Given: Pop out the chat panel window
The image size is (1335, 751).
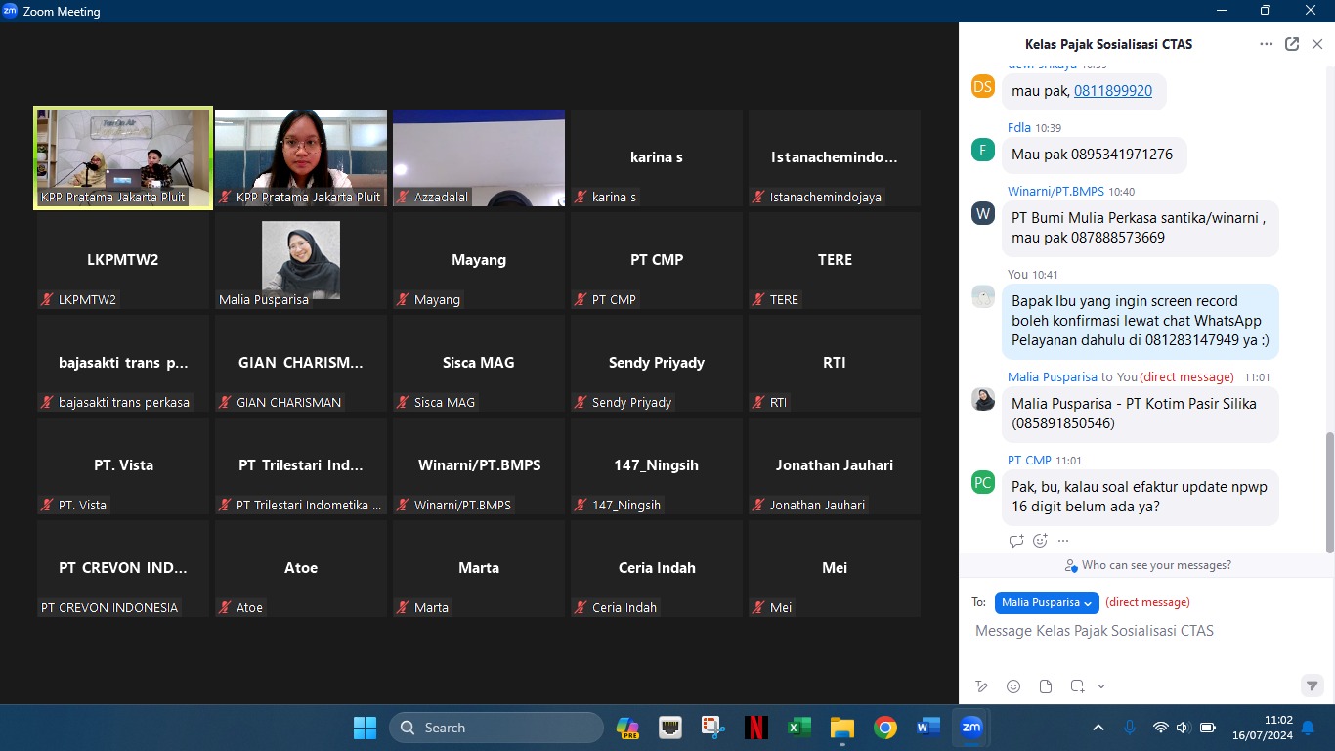Looking at the screenshot, I should pyautogui.click(x=1292, y=44).
